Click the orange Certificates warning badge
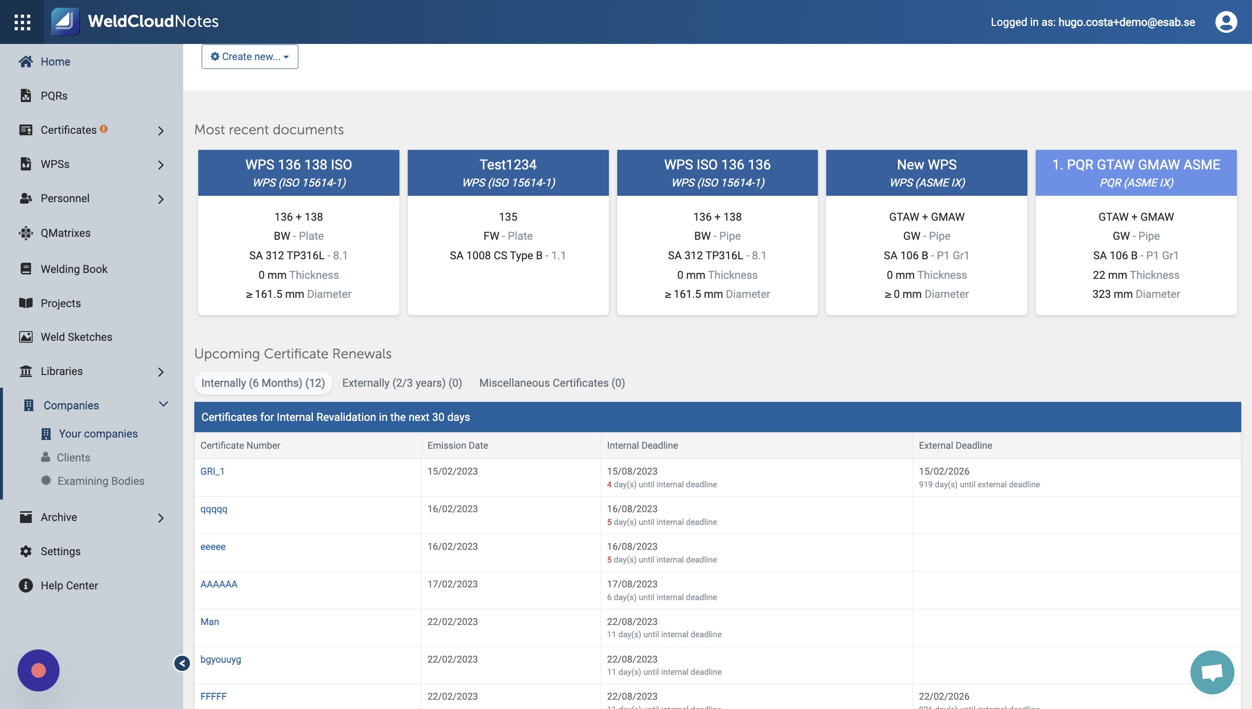This screenshot has width=1252, height=709. coord(104,129)
